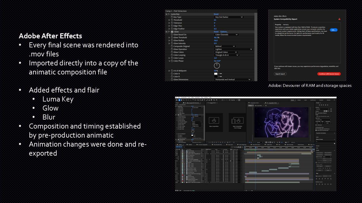Toggle Color Looping stopwatch in enlarged panel
Image resolution: width=362 pixels, height=203 pixels.
[172, 55]
